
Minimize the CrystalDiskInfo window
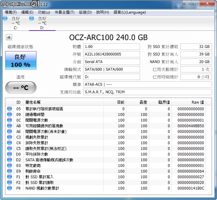[x=187, y=3]
